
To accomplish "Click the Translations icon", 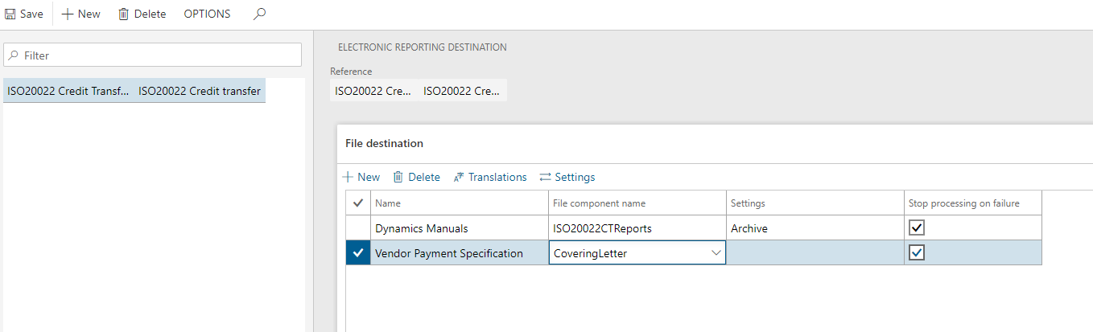I will click(459, 177).
